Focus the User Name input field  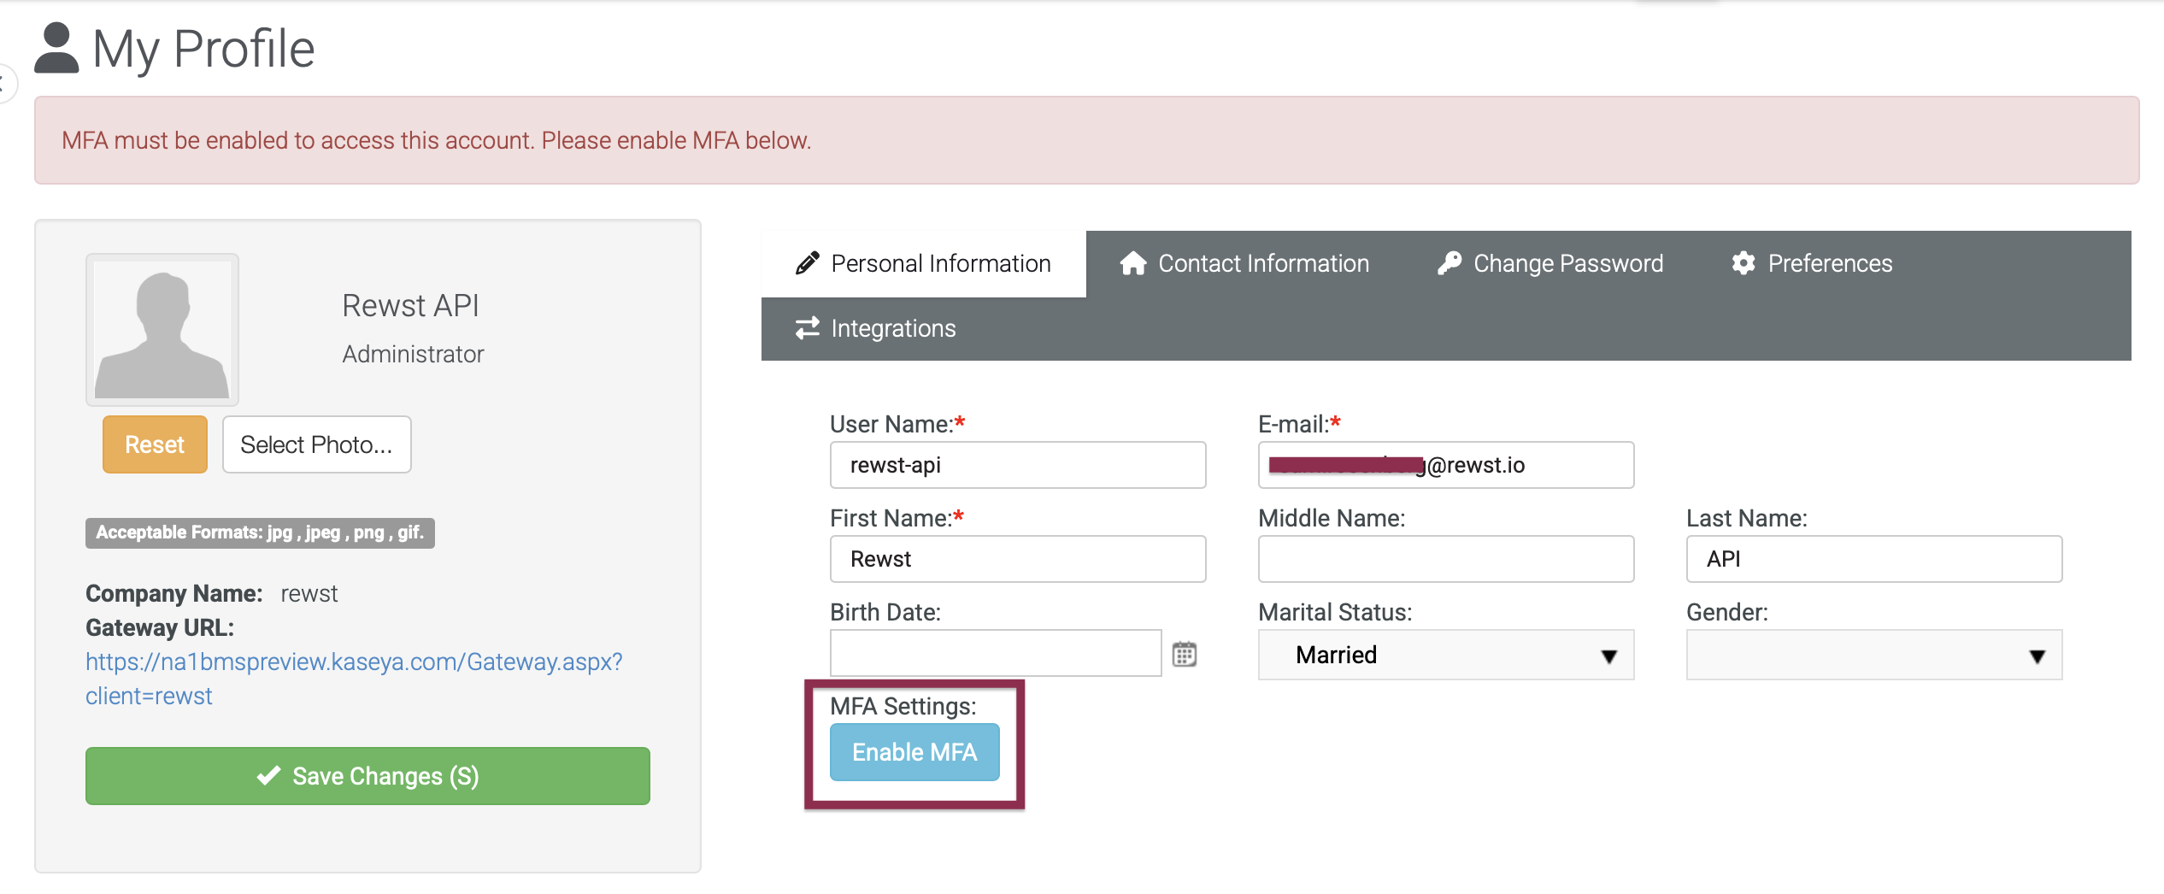pos(1018,465)
